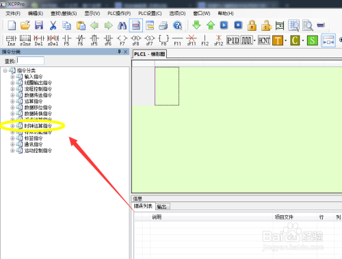Viewport: 342px width, 259px height.
Task: Expand the 输入指令 tree node
Action: 12,77
